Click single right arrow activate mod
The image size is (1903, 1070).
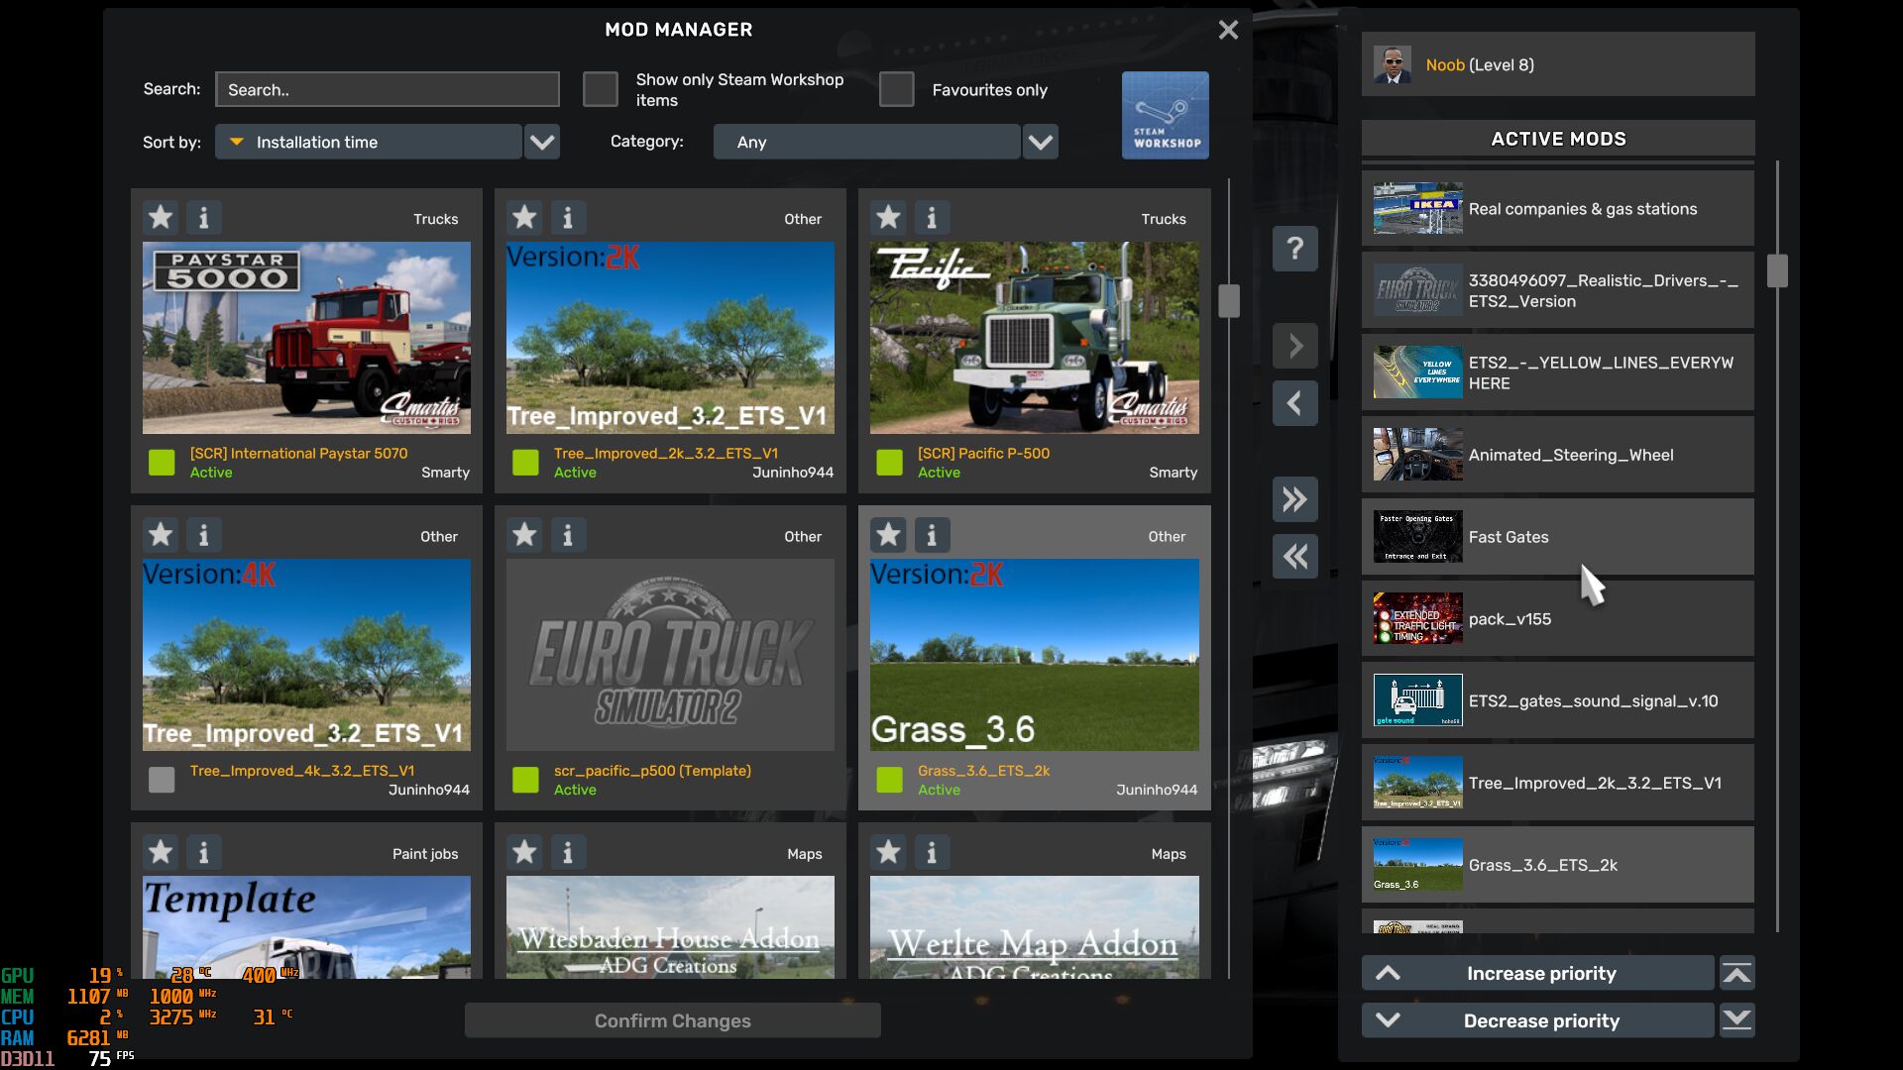pyautogui.click(x=1294, y=346)
